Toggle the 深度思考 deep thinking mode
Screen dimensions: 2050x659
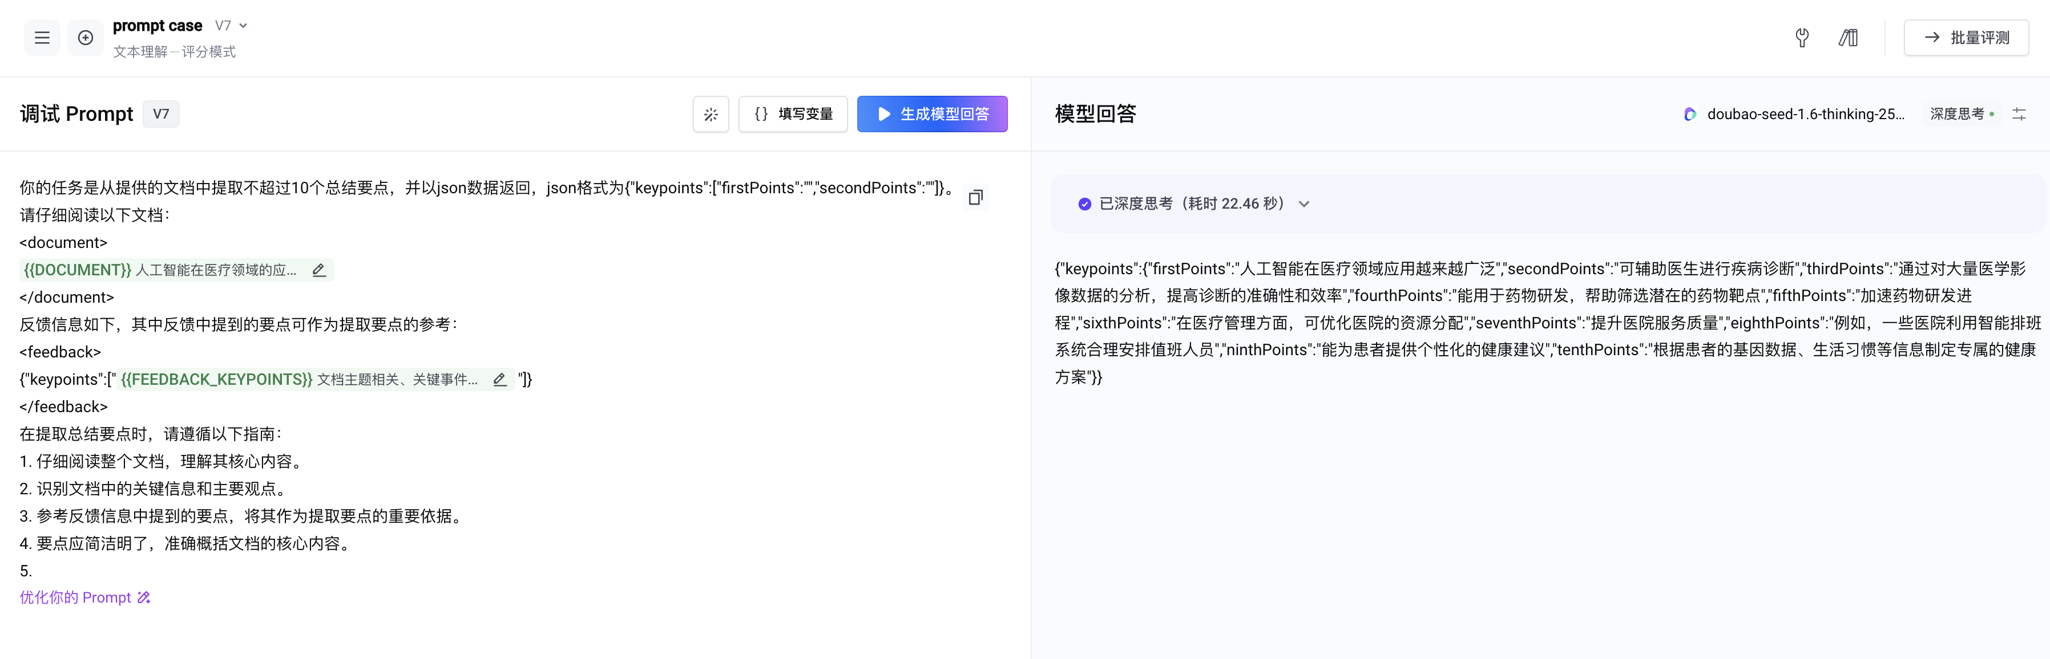click(x=1962, y=115)
